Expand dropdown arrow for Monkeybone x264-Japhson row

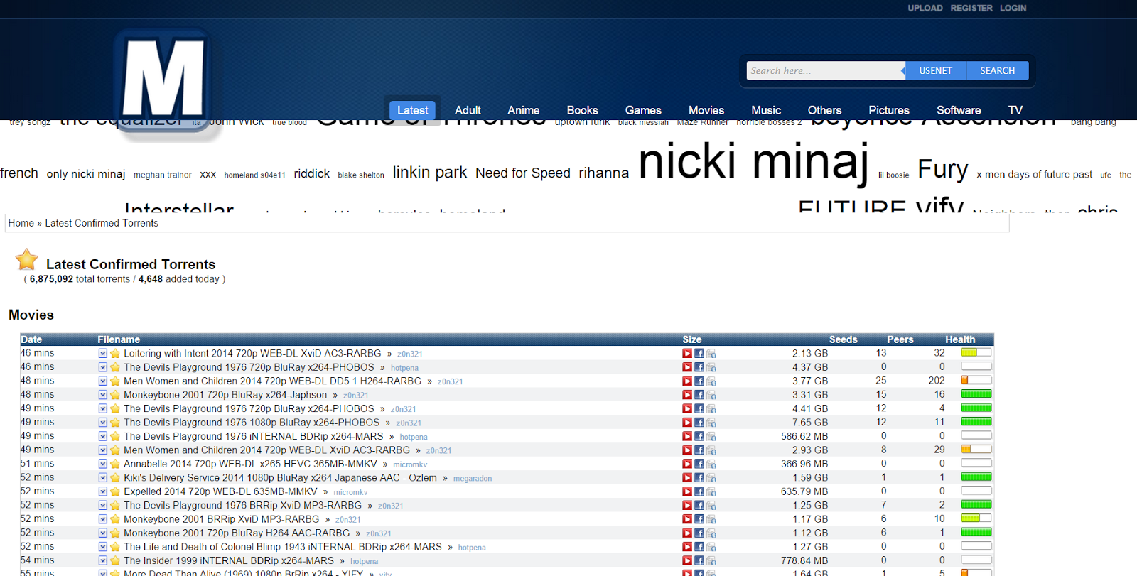point(103,395)
